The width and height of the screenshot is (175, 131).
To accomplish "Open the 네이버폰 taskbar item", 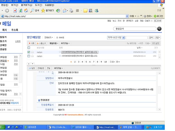I will [x=35, y=127].
